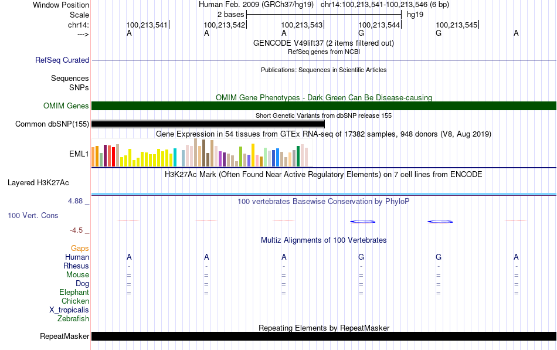Viewport: 557px width, 350px height.
Task: Click coordinate label 100,213,545
Action: [x=457, y=25]
